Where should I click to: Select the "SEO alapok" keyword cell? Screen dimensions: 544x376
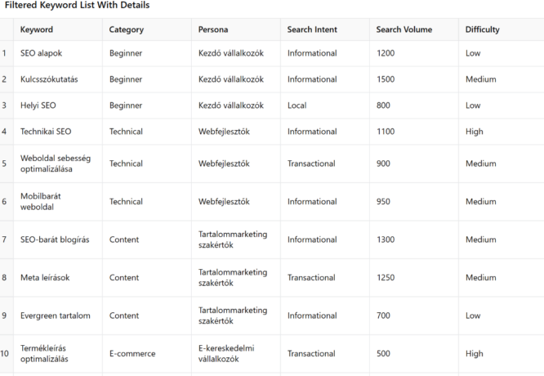(x=41, y=53)
